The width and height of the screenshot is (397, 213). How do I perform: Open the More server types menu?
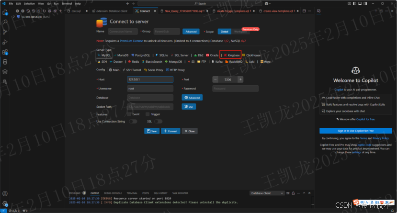[265, 62]
